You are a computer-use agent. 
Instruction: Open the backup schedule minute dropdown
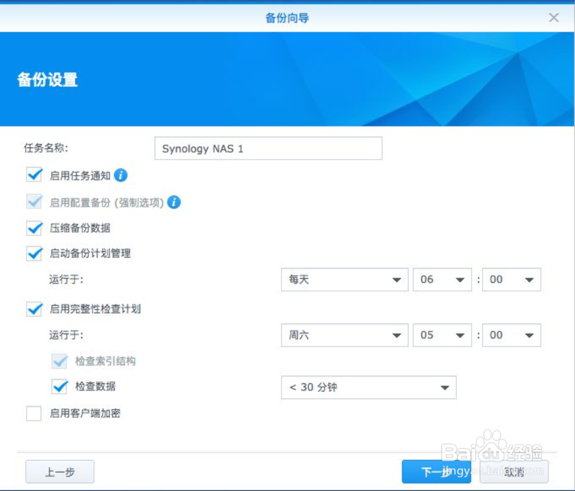pyautogui.click(x=511, y=279)
